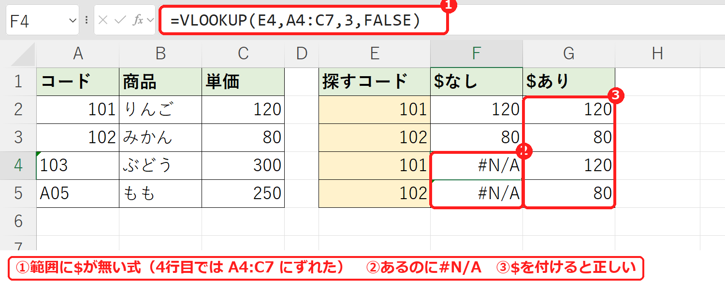Click the formula bar VLOOKUP text
This screenshot has width=725, height=284.
295,20
